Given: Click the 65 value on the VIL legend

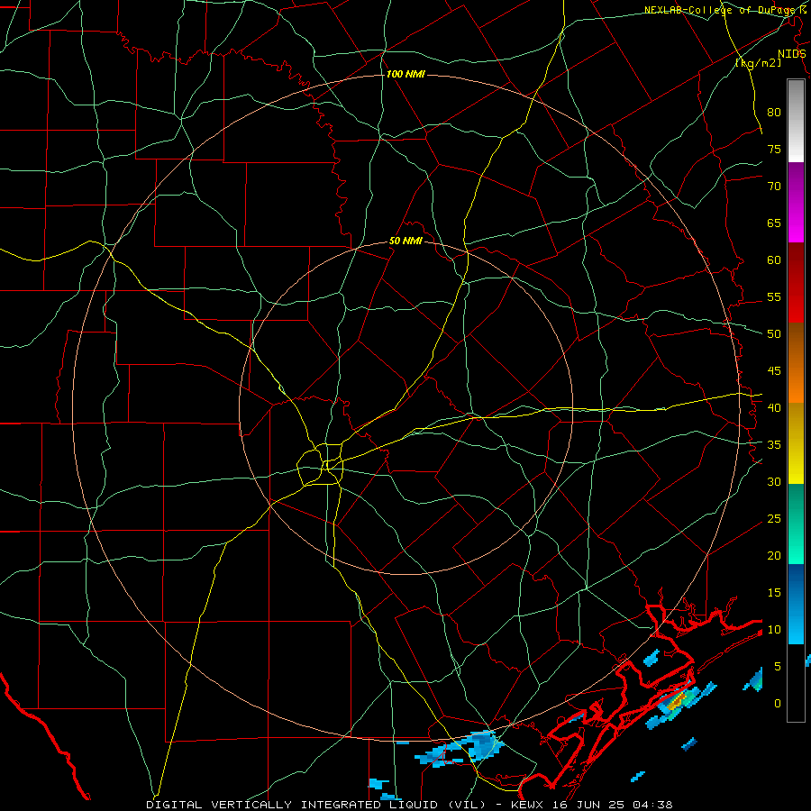Looking at the screenshot, I should click(774, 223).
